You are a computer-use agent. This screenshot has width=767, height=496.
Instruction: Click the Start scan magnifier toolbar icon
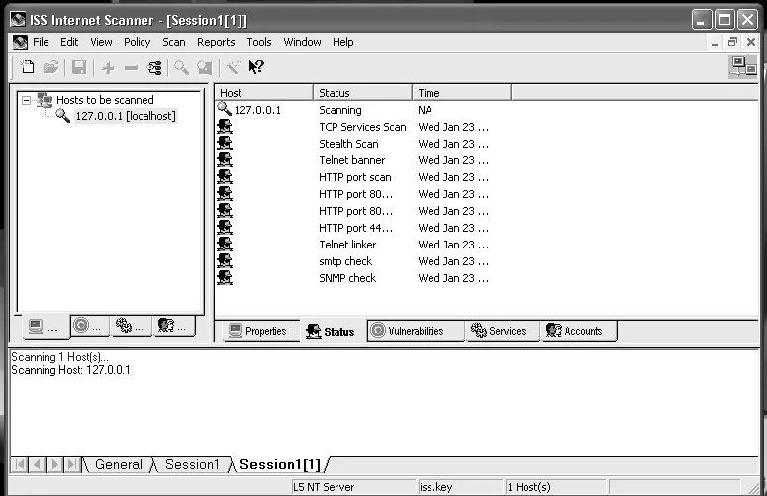(x=181, y=67)
